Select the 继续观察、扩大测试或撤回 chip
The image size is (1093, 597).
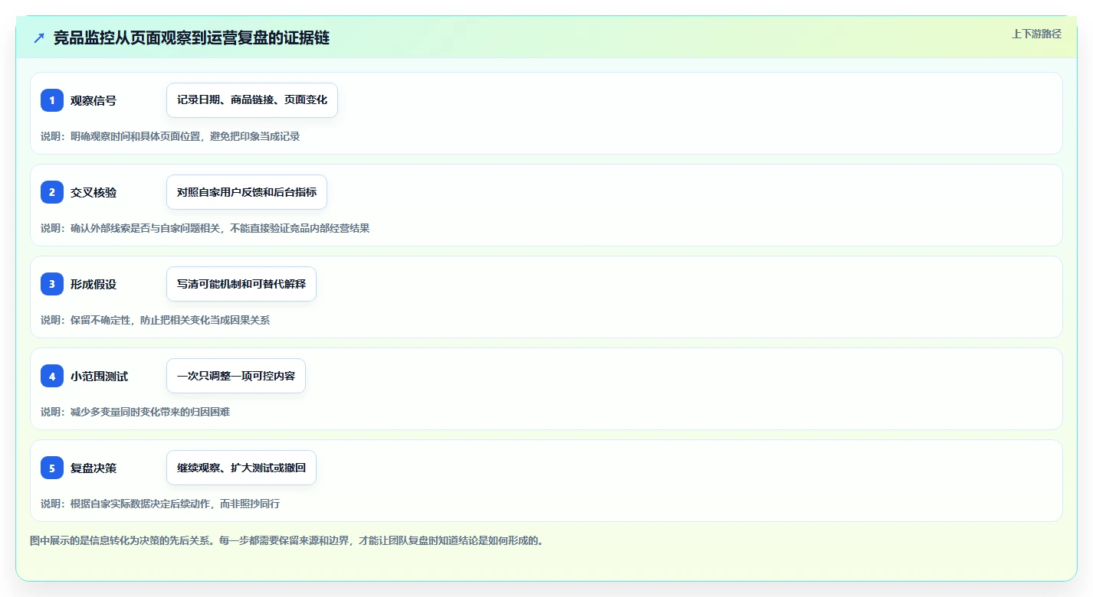pyautogui.click(x=241, y=468)
